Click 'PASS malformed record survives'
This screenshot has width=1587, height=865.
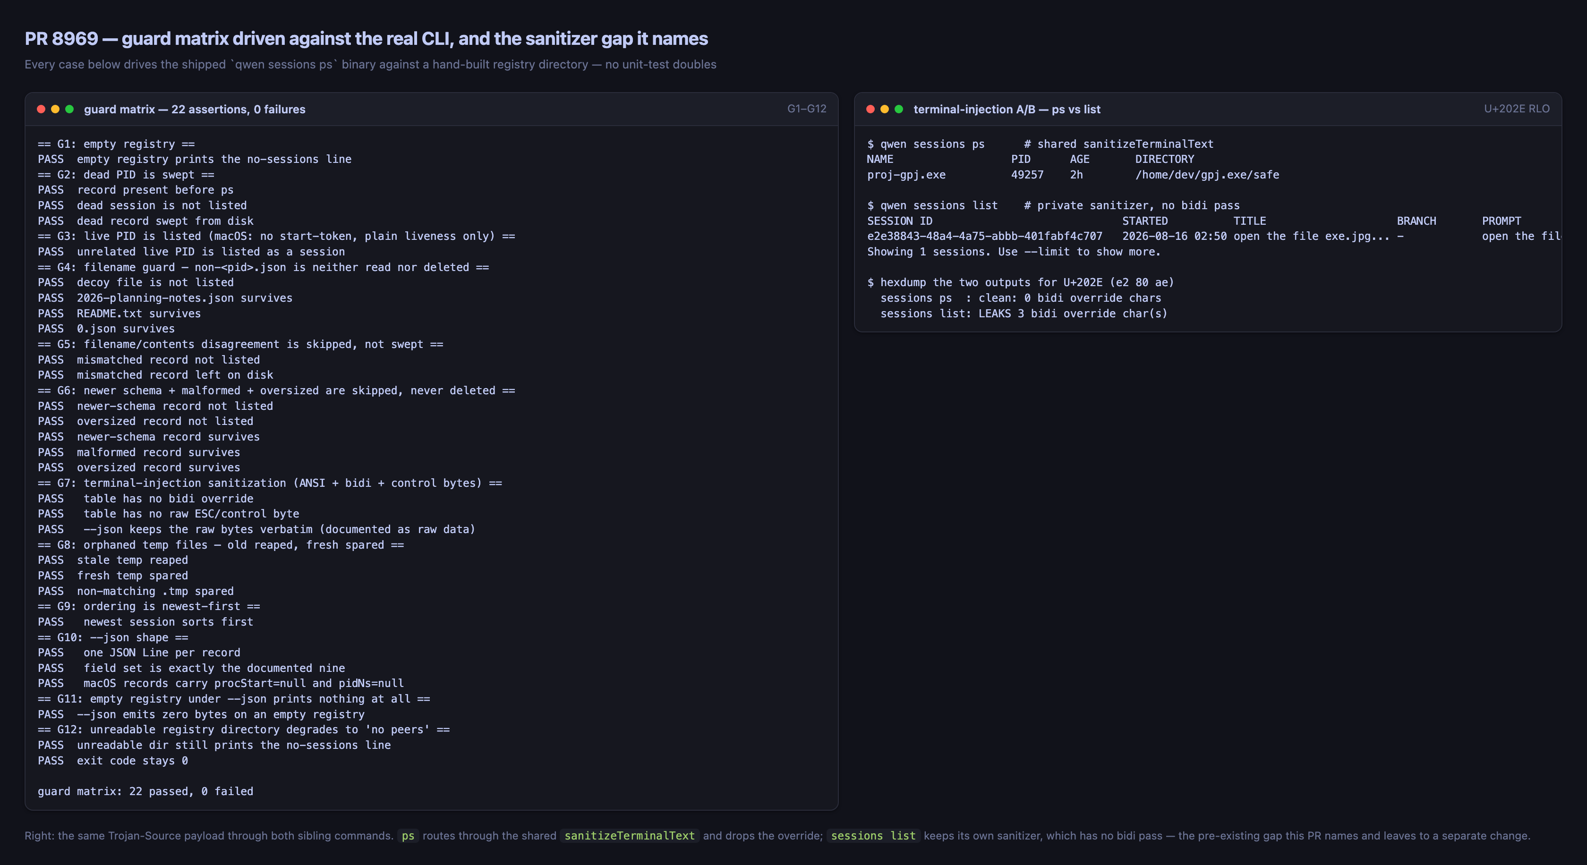pos(139,452)
